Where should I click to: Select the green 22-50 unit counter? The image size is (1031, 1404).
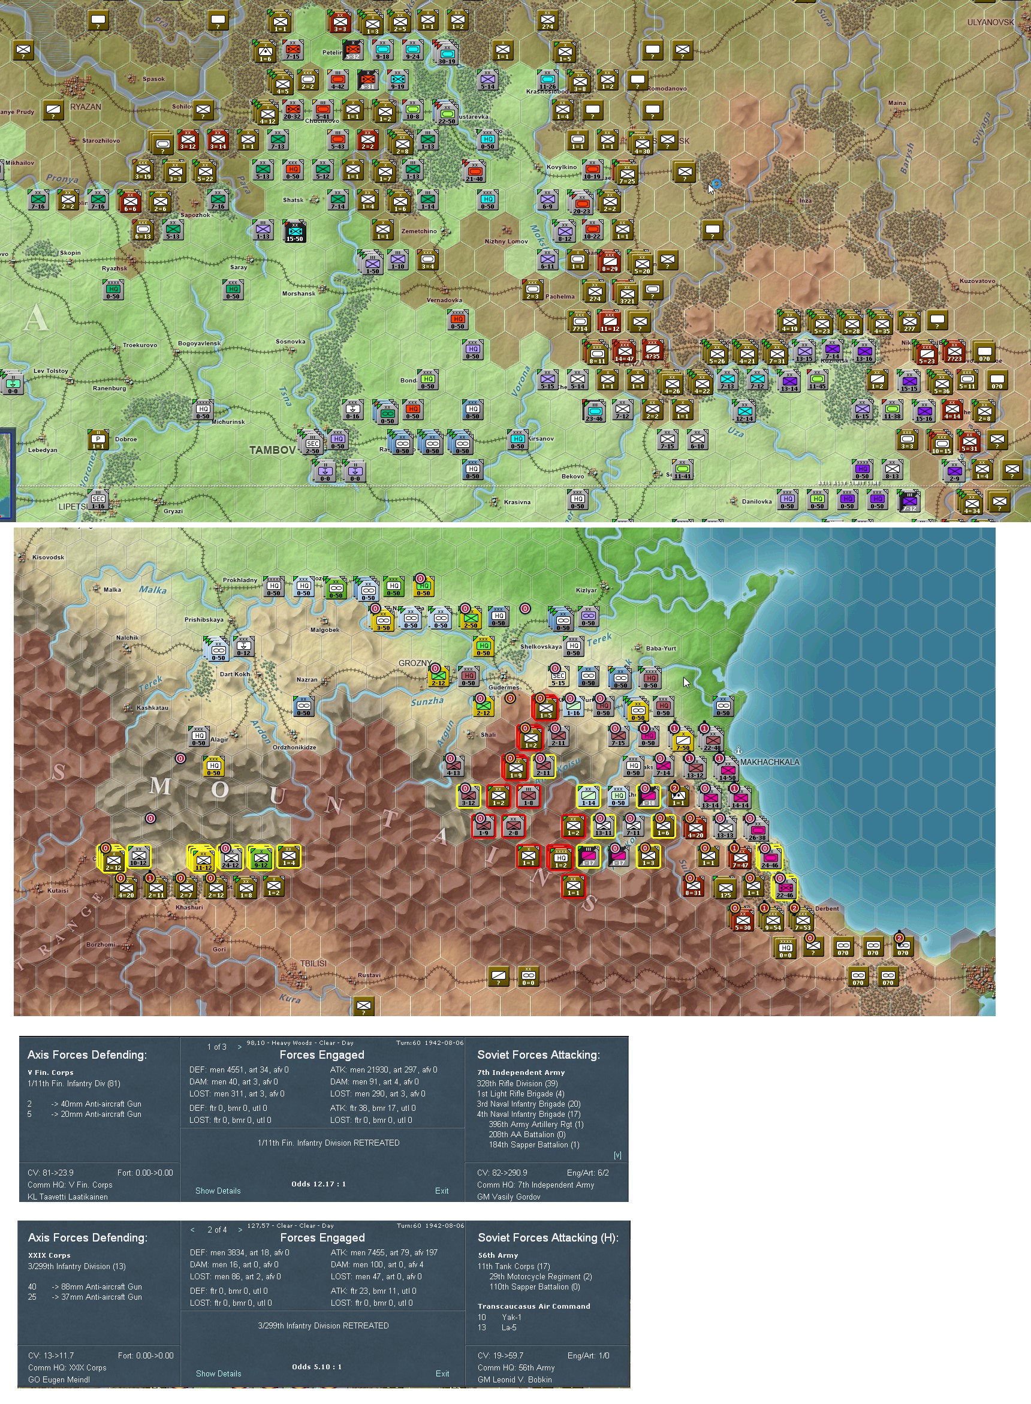click(x=446, y=114)
